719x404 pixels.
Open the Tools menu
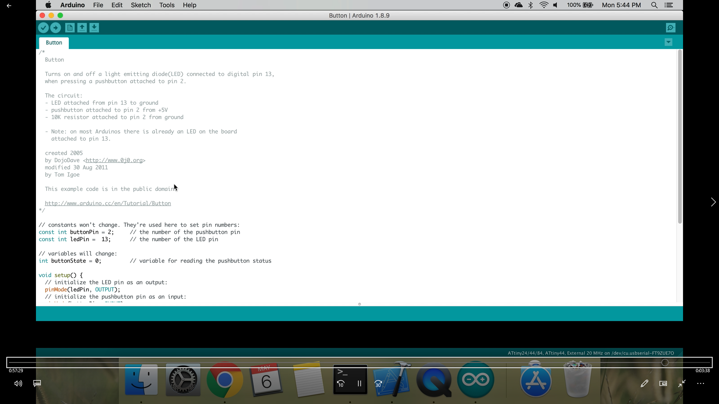click(x=167, y=5)
